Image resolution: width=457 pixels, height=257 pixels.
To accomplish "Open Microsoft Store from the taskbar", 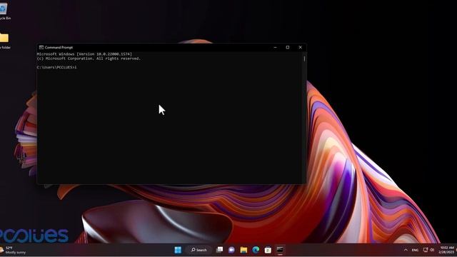I will (268, 250).
